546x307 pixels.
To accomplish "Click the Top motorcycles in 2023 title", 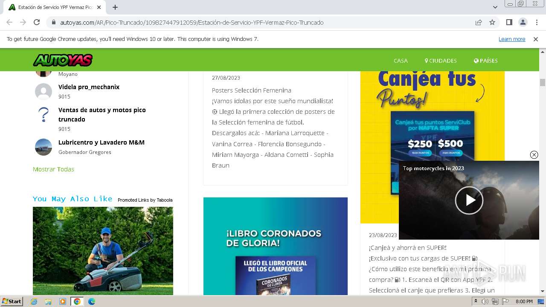I will [x=433, y=168].
